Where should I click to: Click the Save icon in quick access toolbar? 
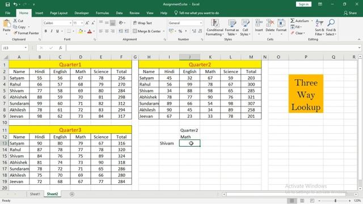pos(7,5)
